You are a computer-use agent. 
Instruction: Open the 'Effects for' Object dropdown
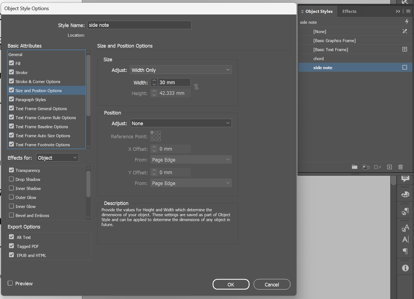57,158
